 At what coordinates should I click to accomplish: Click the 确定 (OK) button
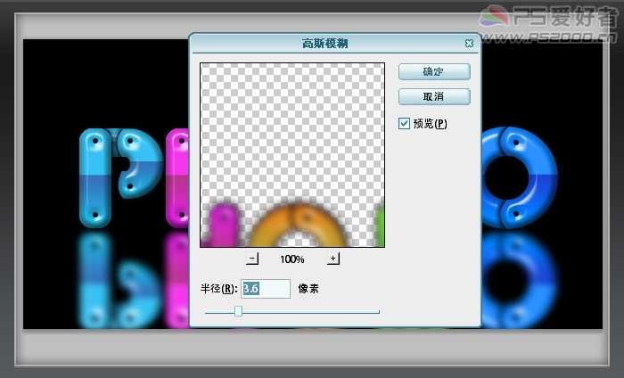434,71
